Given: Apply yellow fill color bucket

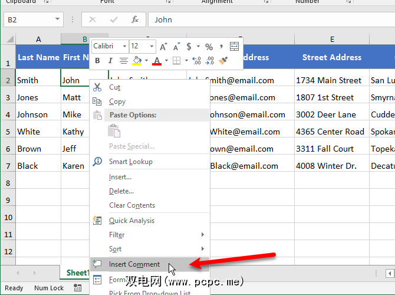Looking at the screenshot, I should pos(137,61).
